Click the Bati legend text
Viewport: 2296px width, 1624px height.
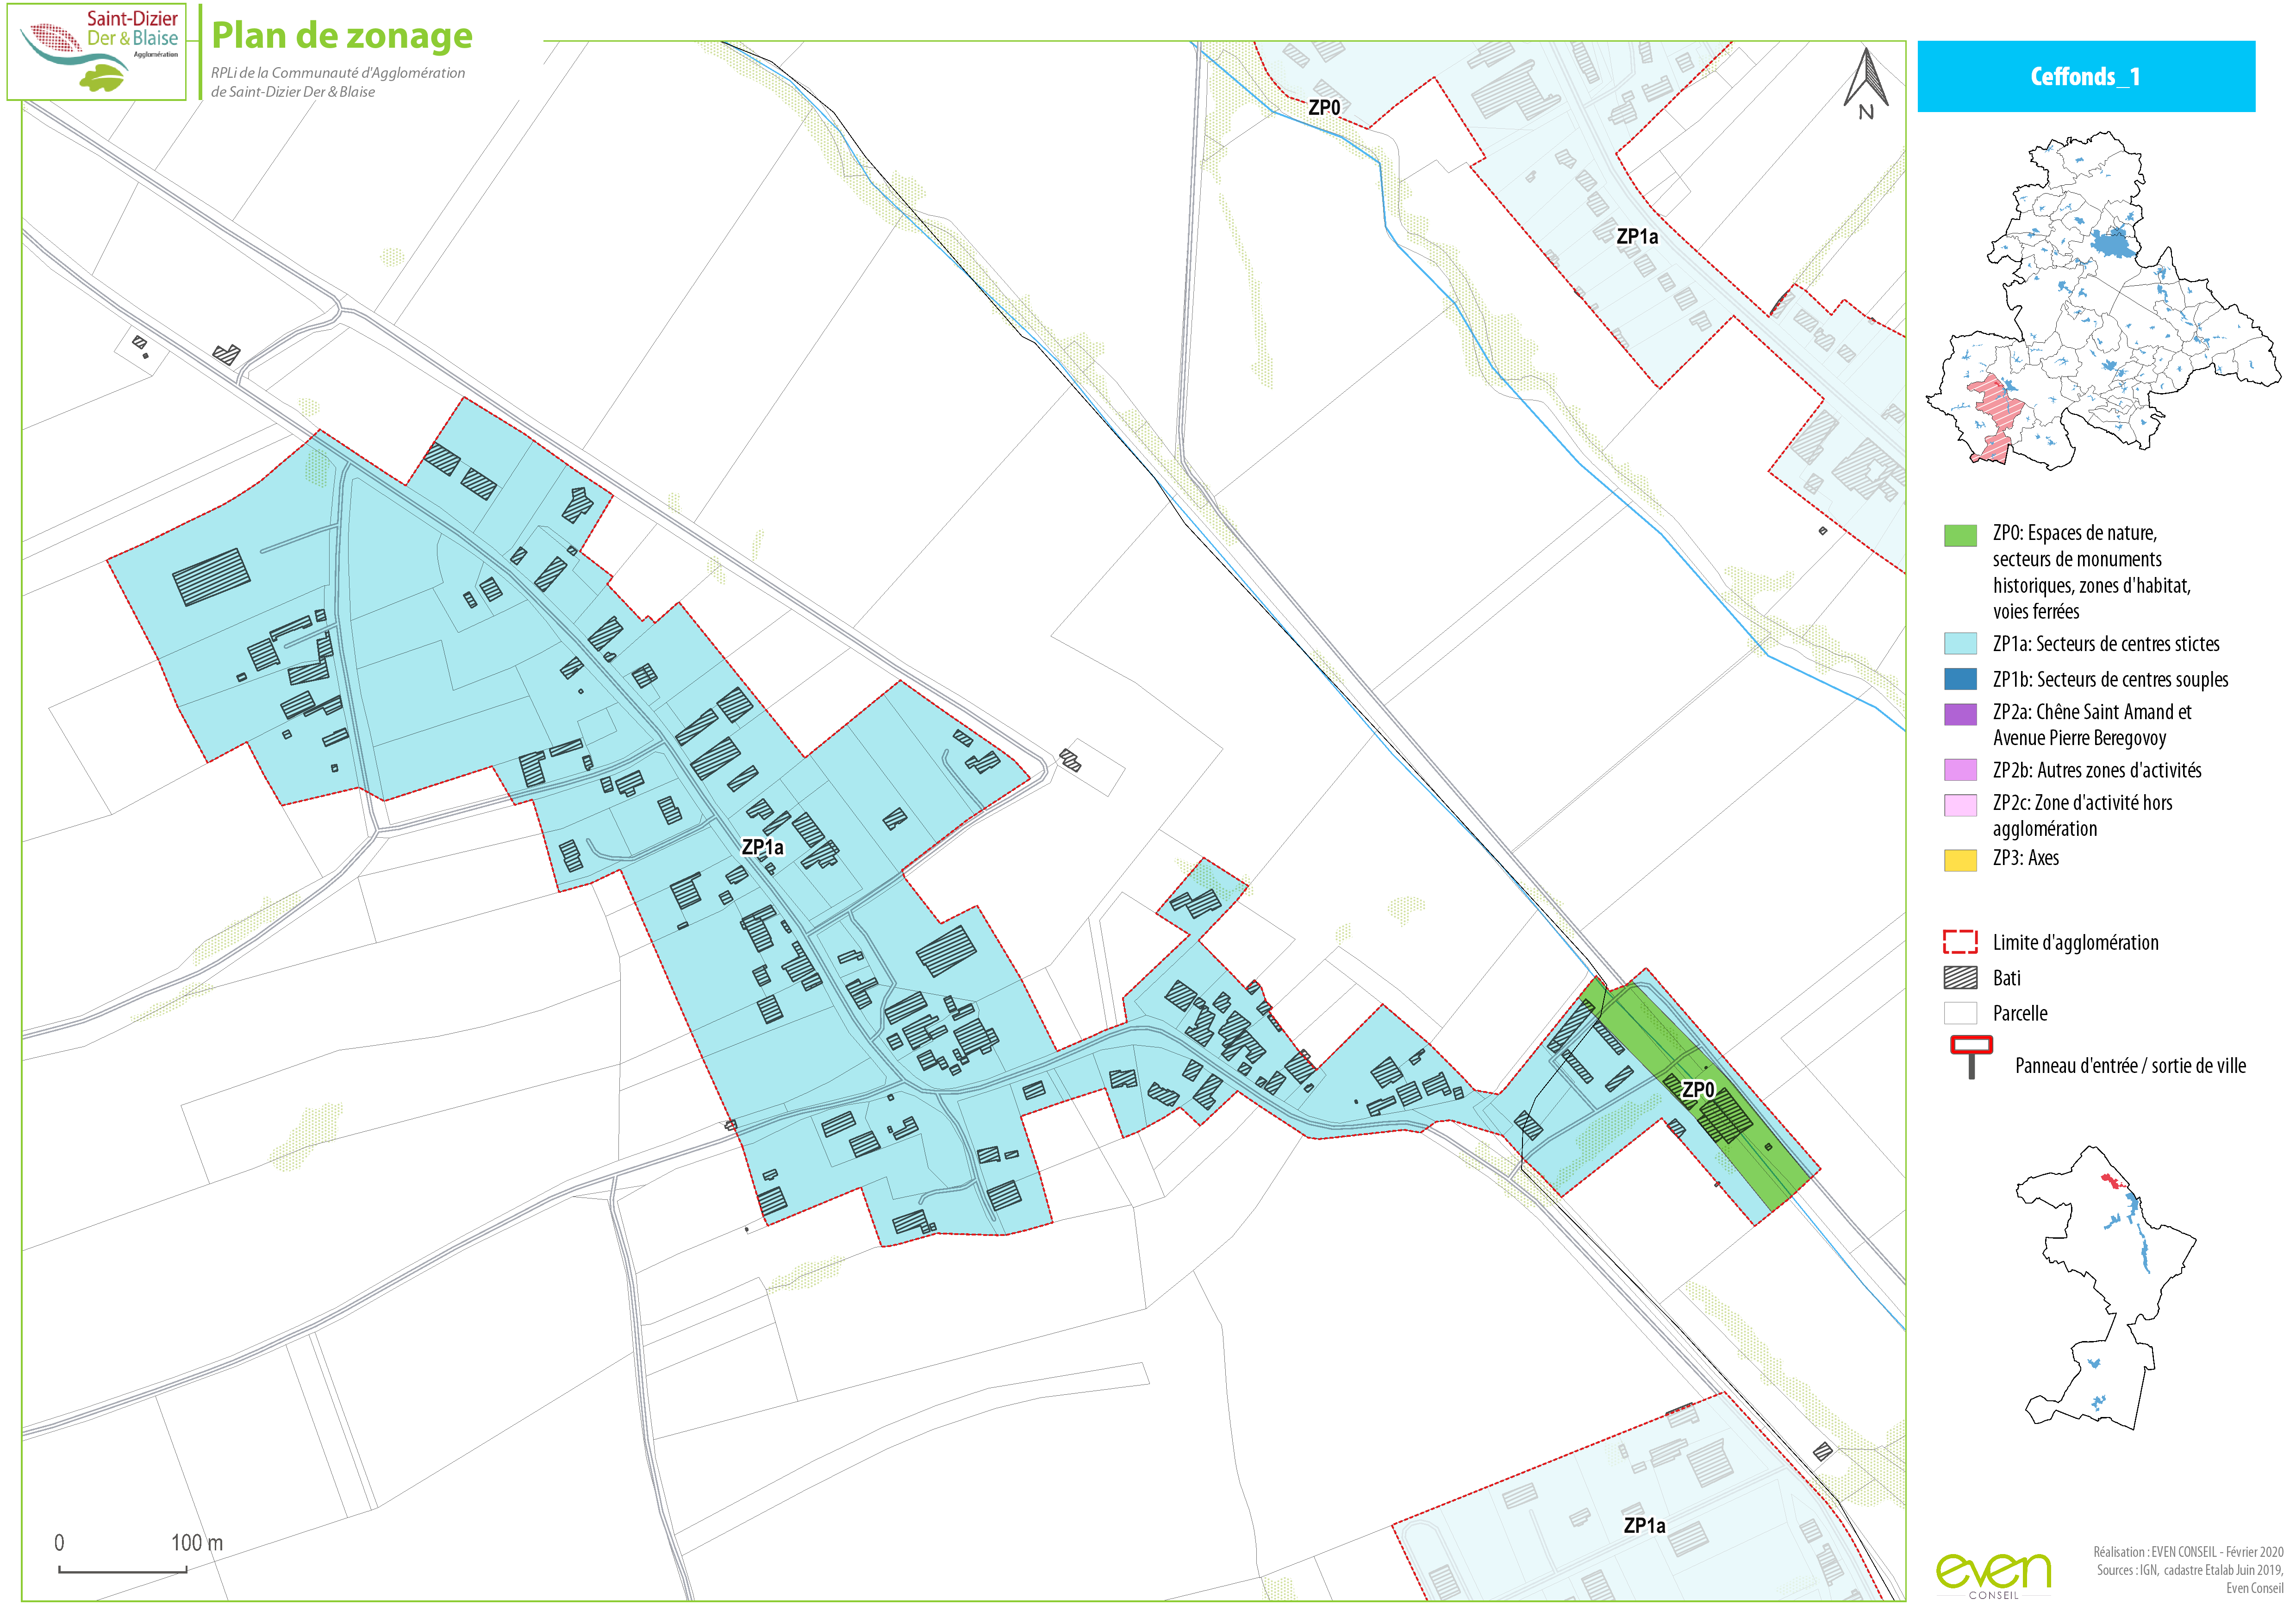(x=2006, y=978)
